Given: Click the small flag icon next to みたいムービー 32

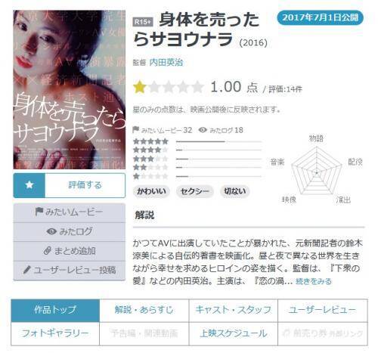Looking at the screenshot, I should pyautogui.click(x=136, y=130).
